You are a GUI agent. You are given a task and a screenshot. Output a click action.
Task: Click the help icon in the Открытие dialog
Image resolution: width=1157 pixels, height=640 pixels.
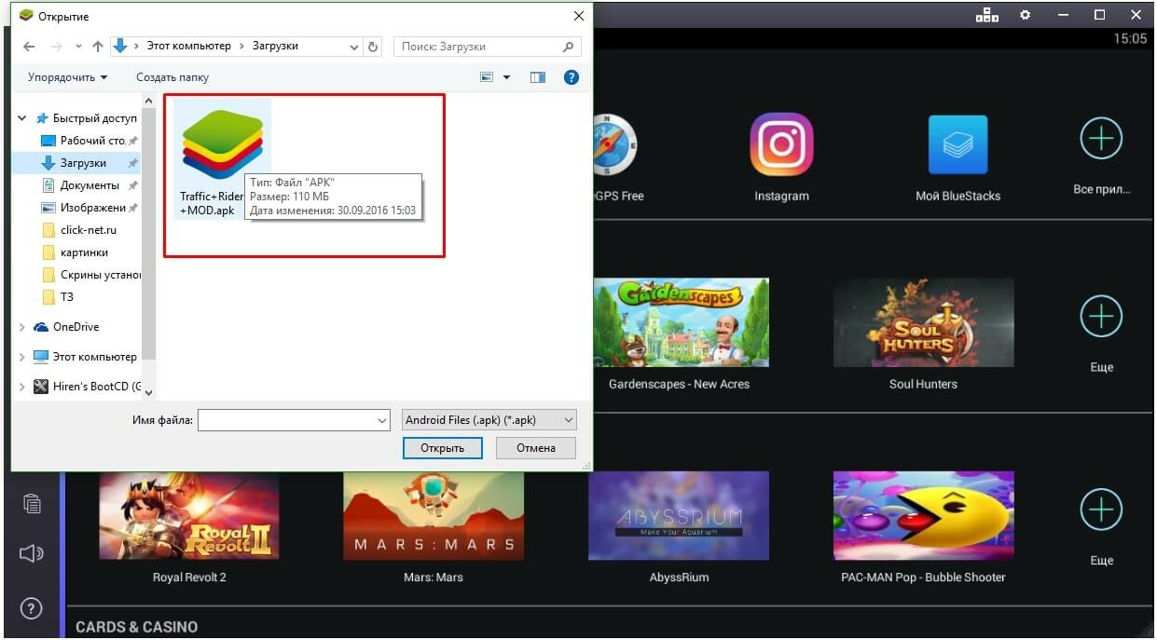coord(571,77)
